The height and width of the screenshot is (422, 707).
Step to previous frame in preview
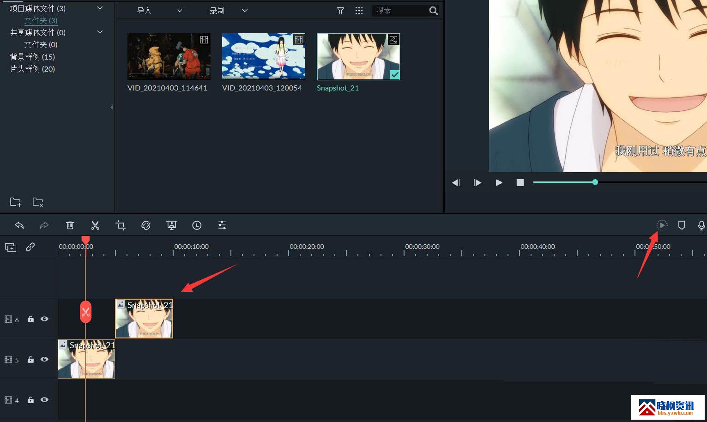[456, 182]
